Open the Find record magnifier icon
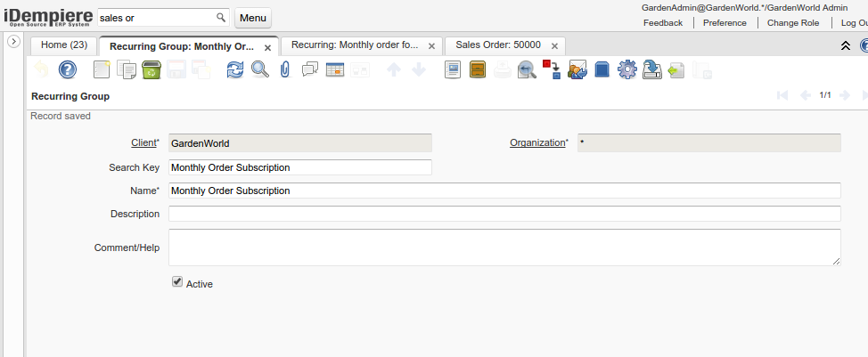The height and width of the screenshot is (357, 868). point(259,69)
